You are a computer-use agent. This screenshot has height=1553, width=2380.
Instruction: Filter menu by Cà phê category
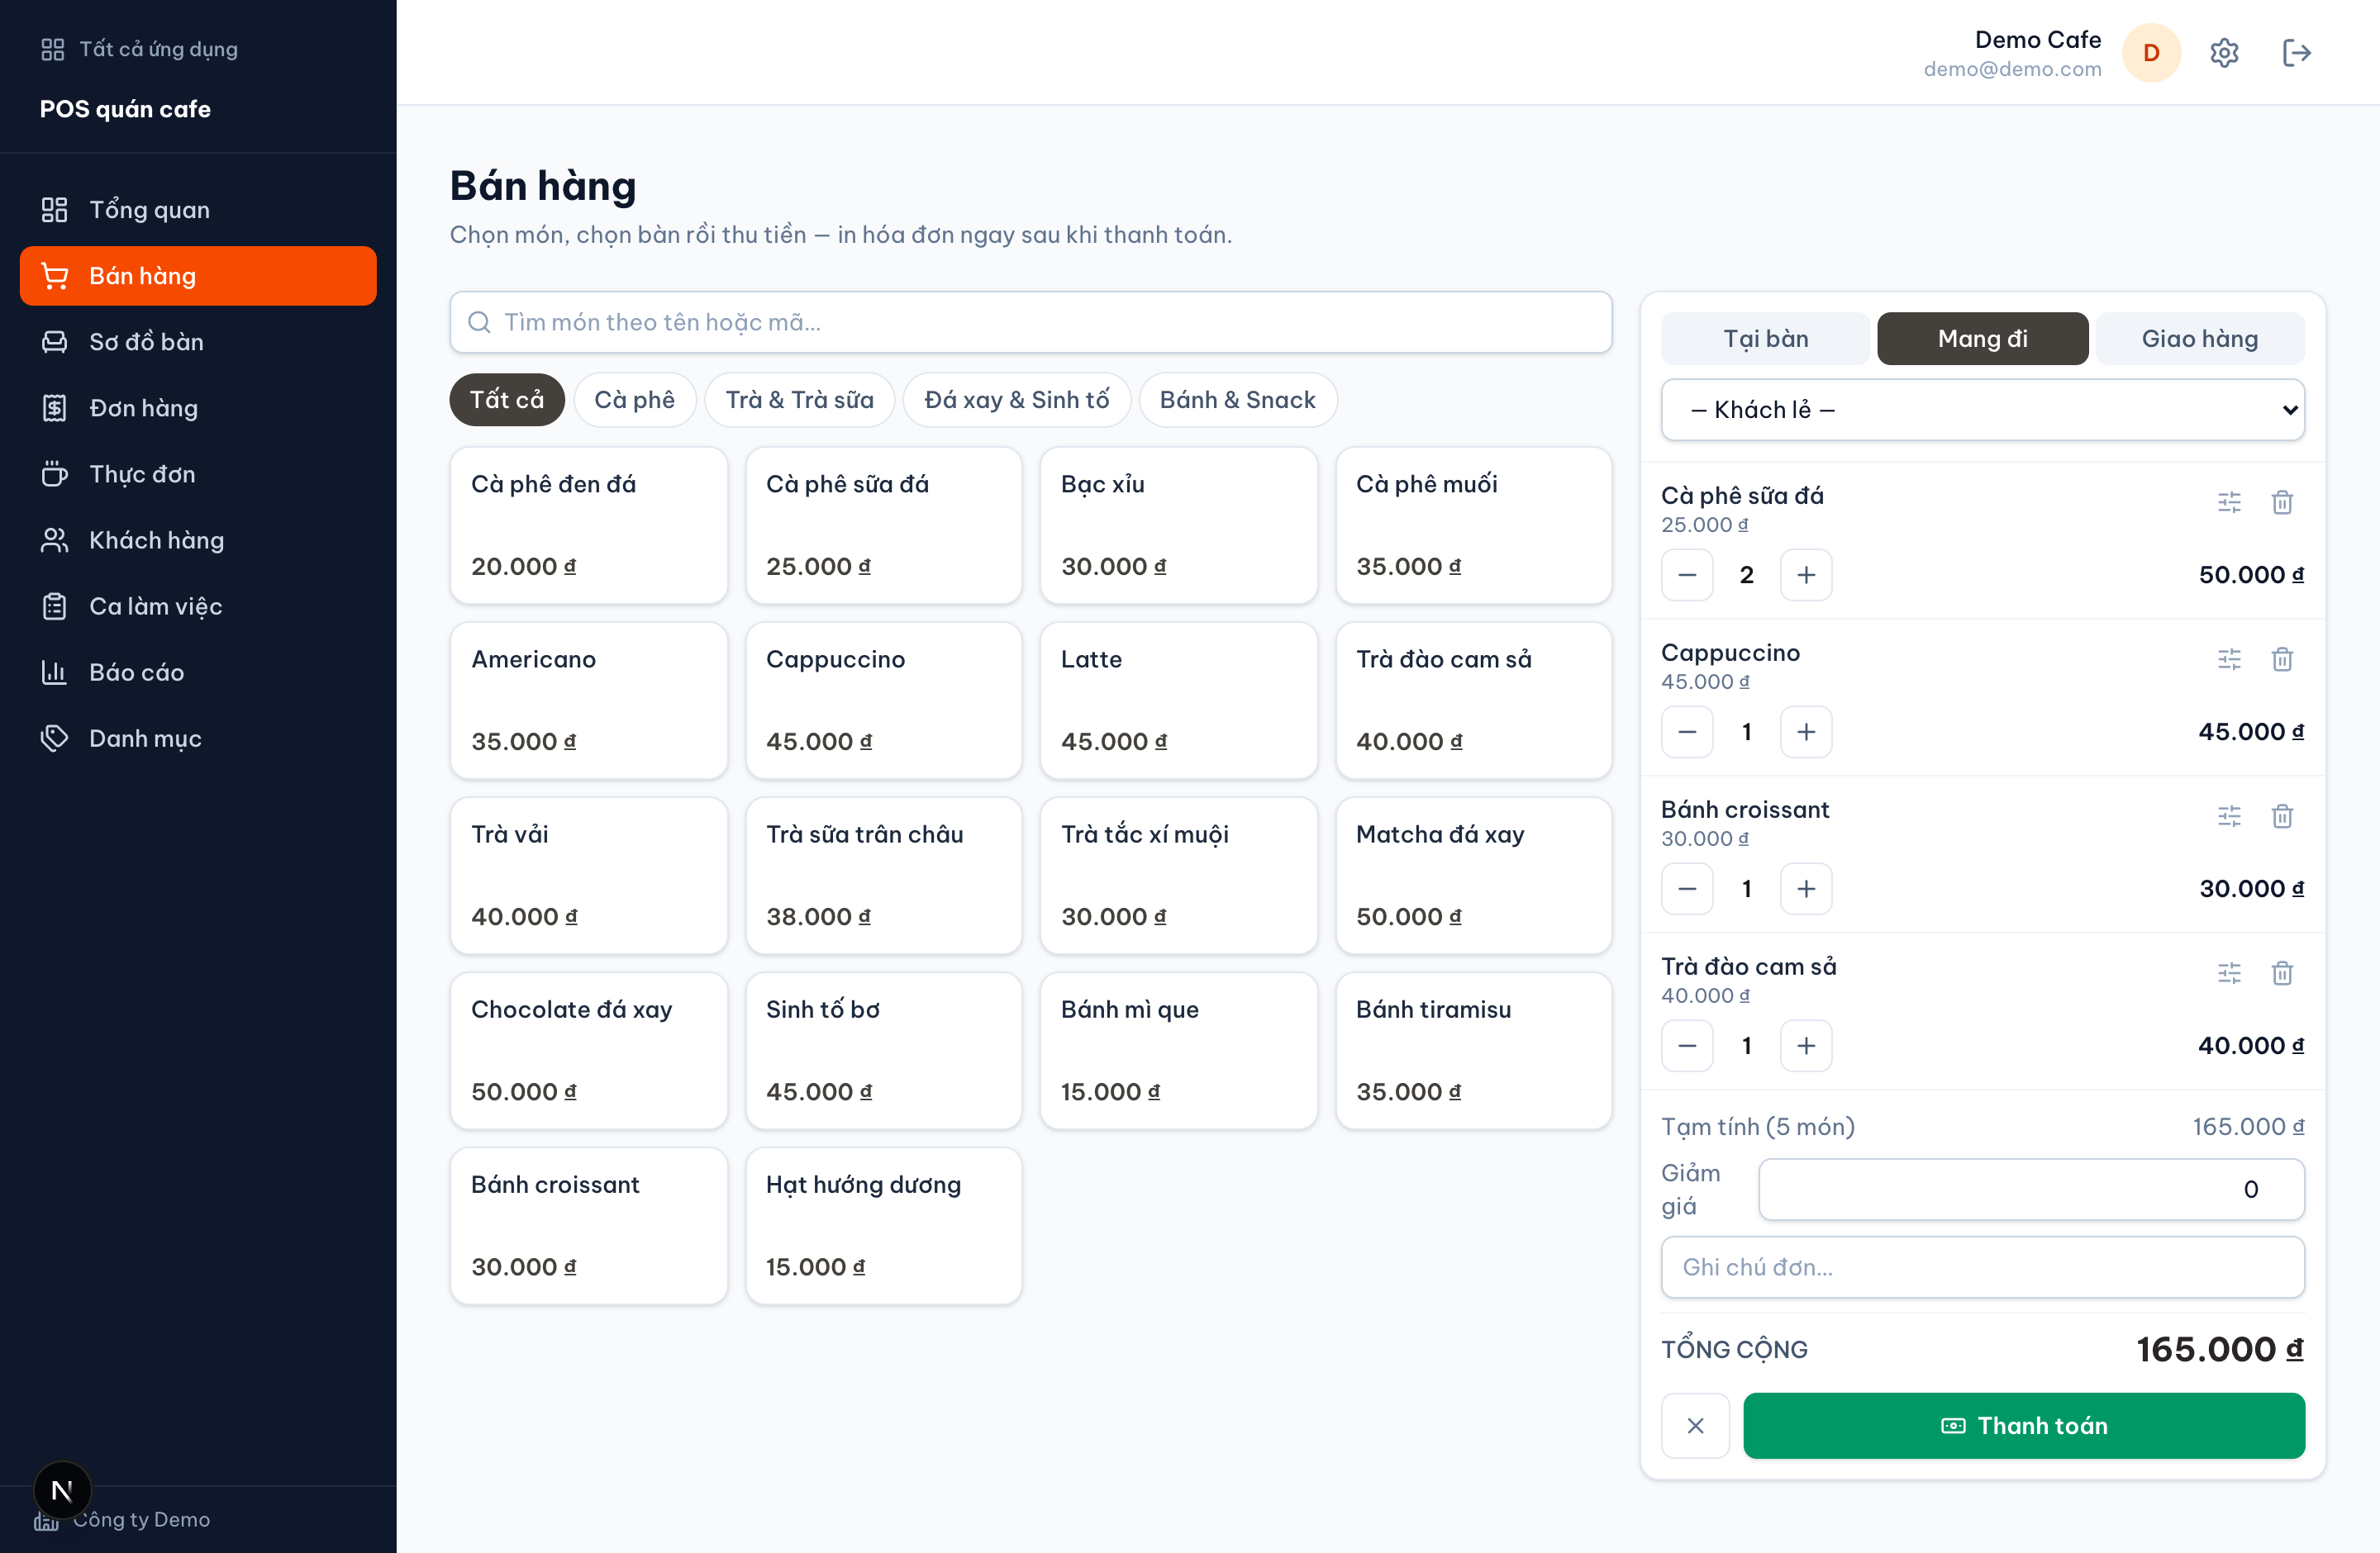tap(635, 400)
